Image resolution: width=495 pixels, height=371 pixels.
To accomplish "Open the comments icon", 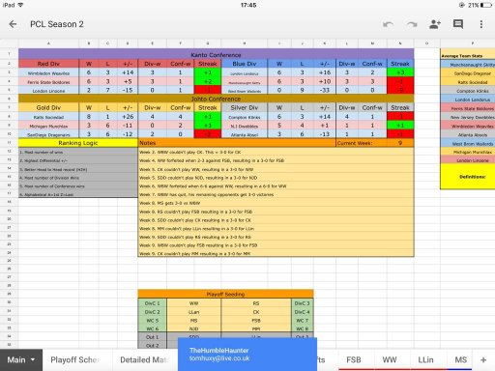I will point(458,24).
